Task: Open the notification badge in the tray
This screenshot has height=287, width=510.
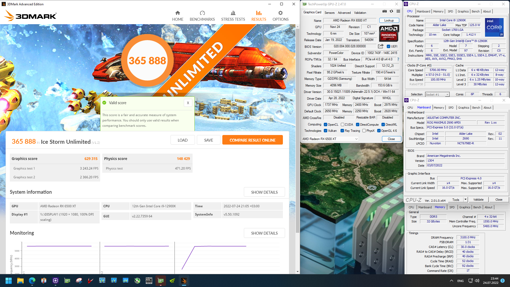Action: coord(503,281)
